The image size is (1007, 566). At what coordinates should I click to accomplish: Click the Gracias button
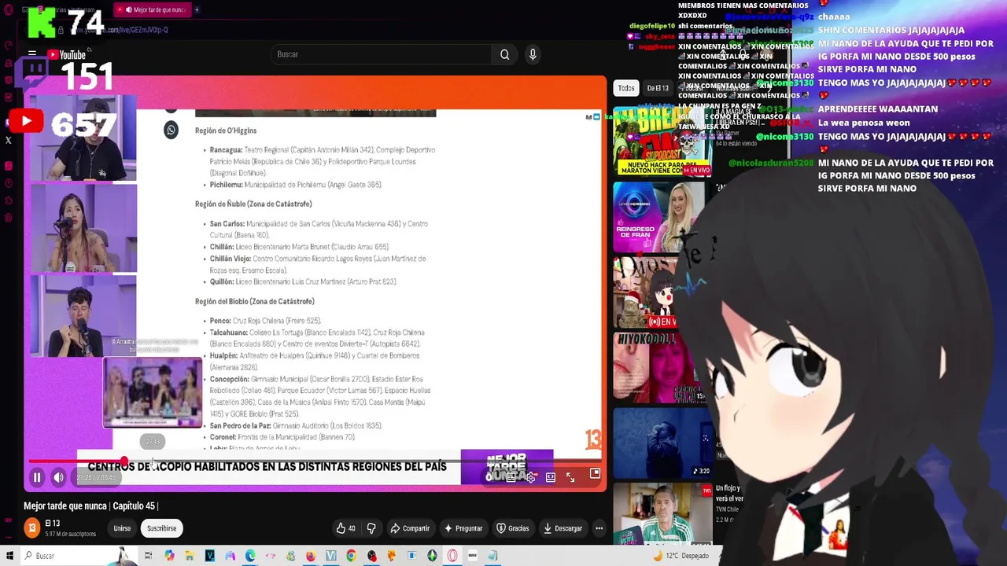(x=513, y=528)
